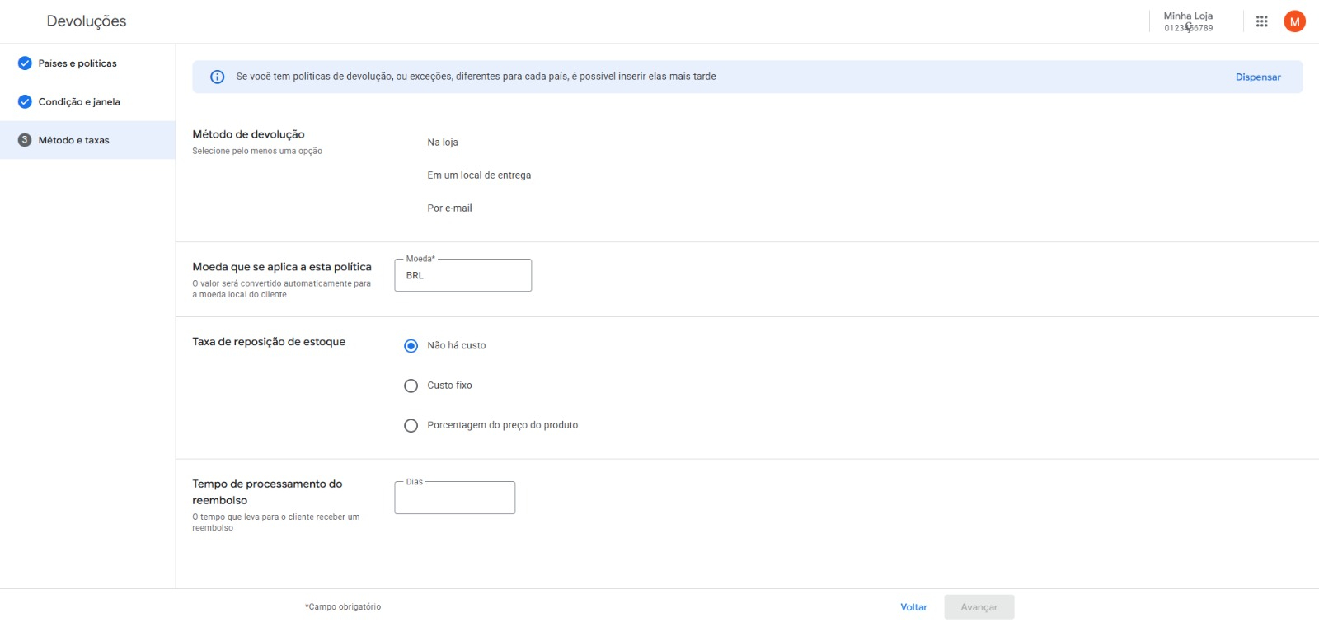This screenshot has height=622, width=1319.
Task: Select the 'Não há custo' radio button
Action: click(411, 346)
